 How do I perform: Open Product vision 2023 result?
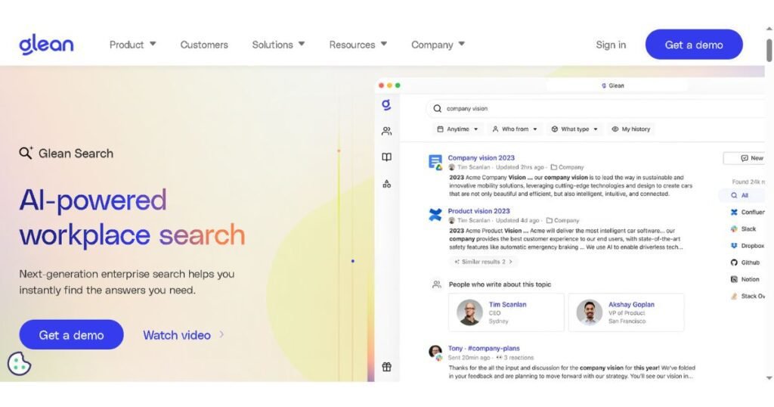478,211
